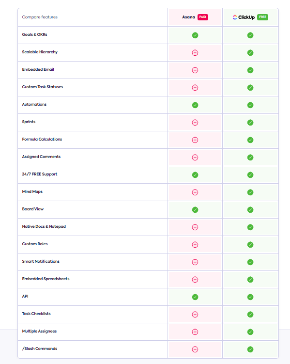Click ClickUp's check mark for Mind Maps
This screenshot has height=364, width=290.
click(x=250, y=192)
